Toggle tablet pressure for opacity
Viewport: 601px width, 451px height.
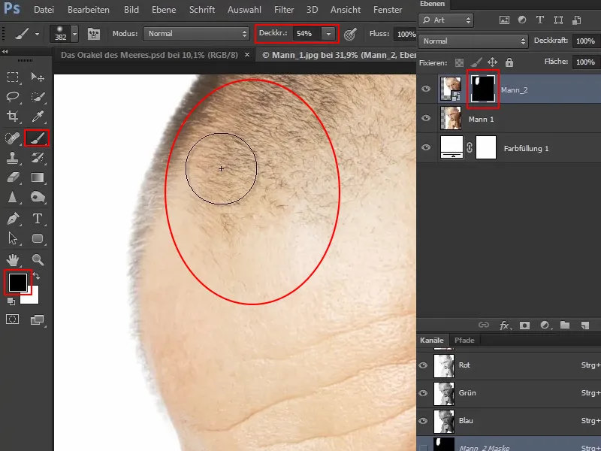tap(350, 34)
